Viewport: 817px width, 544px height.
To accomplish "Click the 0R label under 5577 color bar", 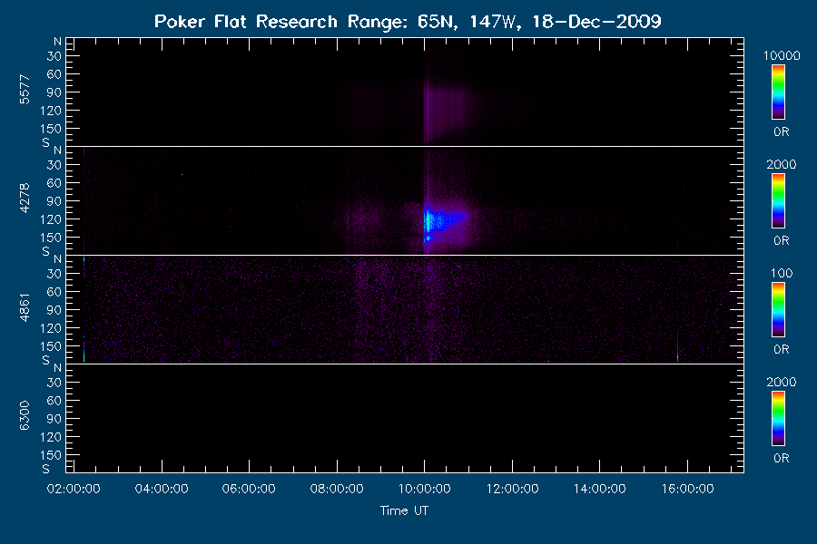I will pyautogui.click(x=782, y=132).
